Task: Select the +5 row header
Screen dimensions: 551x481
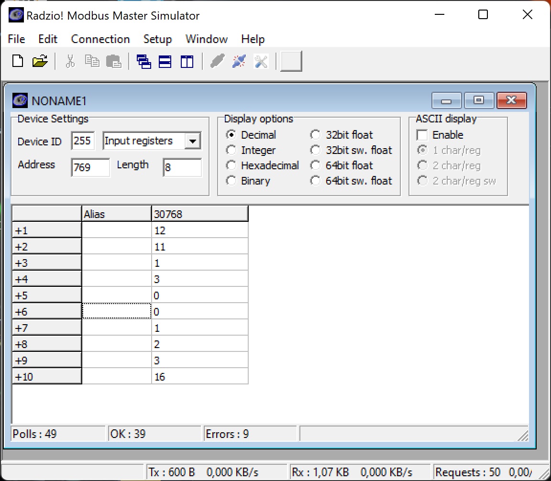Action: [x=47, y=295]
